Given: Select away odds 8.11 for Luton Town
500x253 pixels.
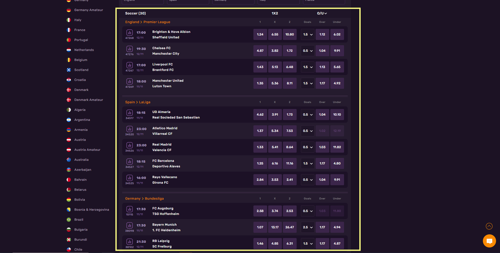Looking at the screenshot, I should click(x=289, y=83).
